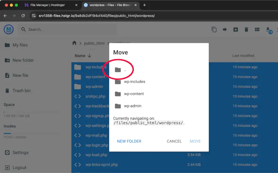Click the browser forward arrow

[x=14, y=16]
